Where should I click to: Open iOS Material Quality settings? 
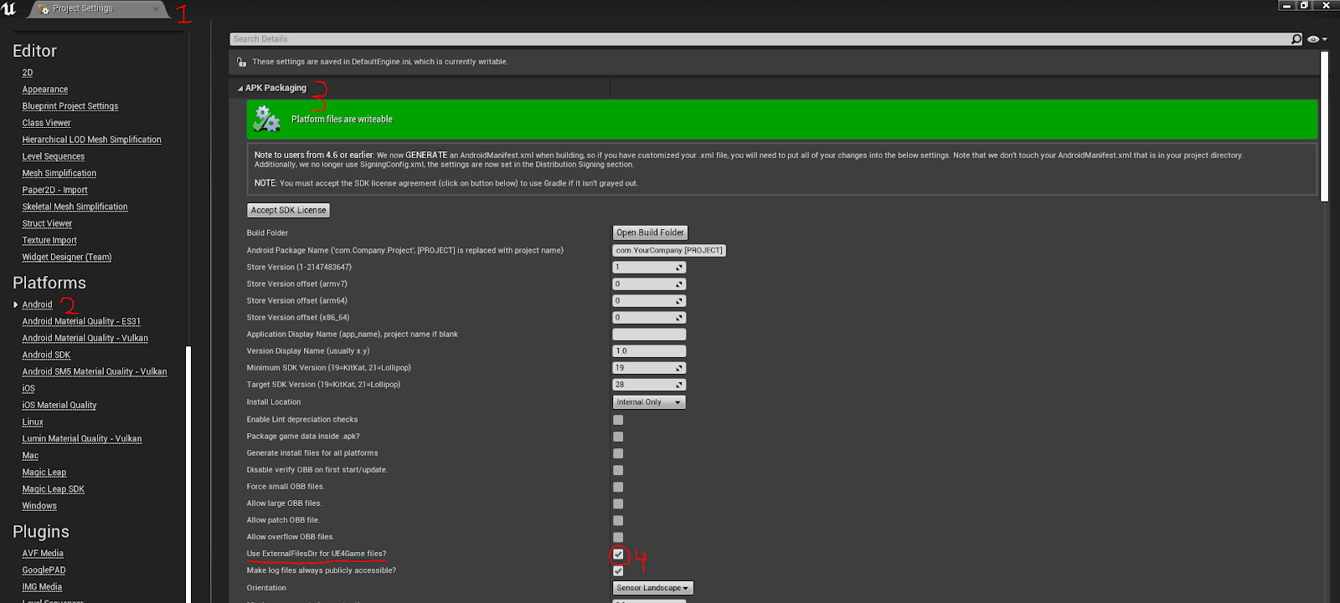pos(59,405)
